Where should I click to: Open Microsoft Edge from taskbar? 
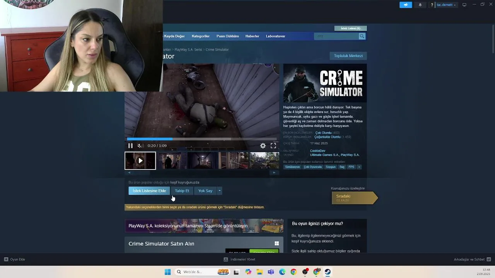coord(282,272)
